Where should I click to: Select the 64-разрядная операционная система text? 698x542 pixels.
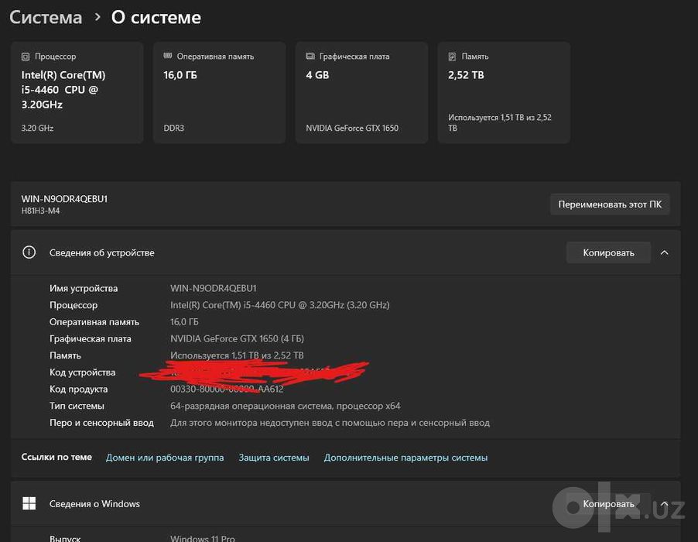(x=285, y=406)
